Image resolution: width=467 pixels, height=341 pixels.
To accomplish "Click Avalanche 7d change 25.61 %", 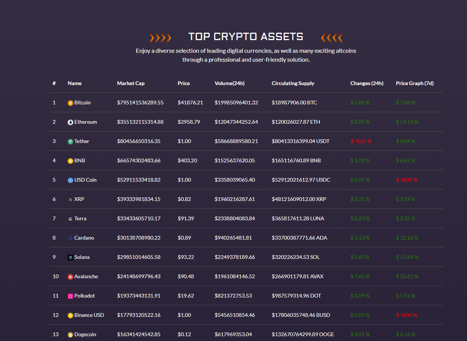I will 407,276.
